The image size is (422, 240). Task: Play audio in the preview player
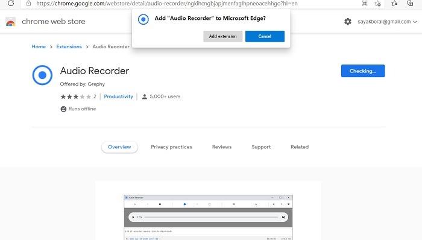(133, 217)
